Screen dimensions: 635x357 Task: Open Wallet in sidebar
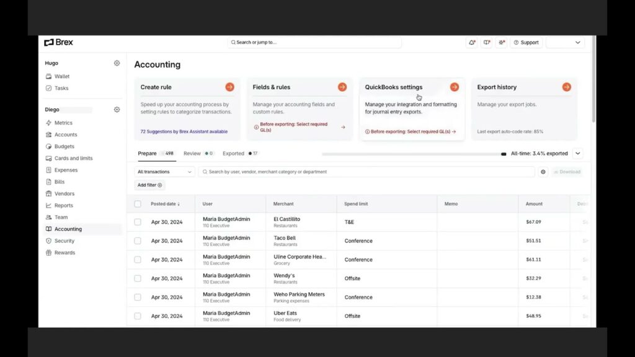tap(62, 76)
